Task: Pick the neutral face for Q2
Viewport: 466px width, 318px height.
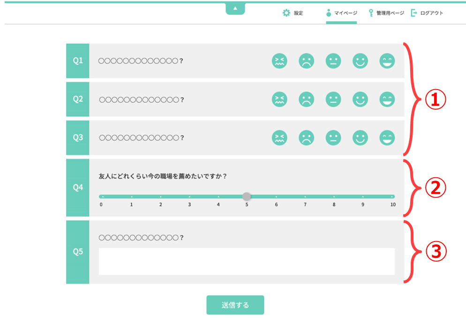Action: tap(333, 99)
